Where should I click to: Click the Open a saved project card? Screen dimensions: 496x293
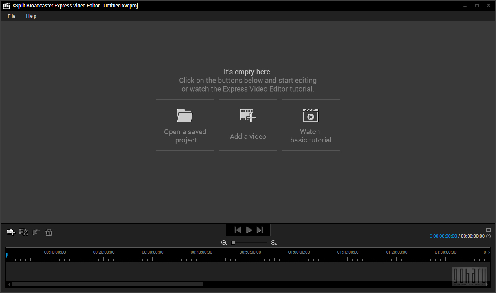tap(185, 125)
